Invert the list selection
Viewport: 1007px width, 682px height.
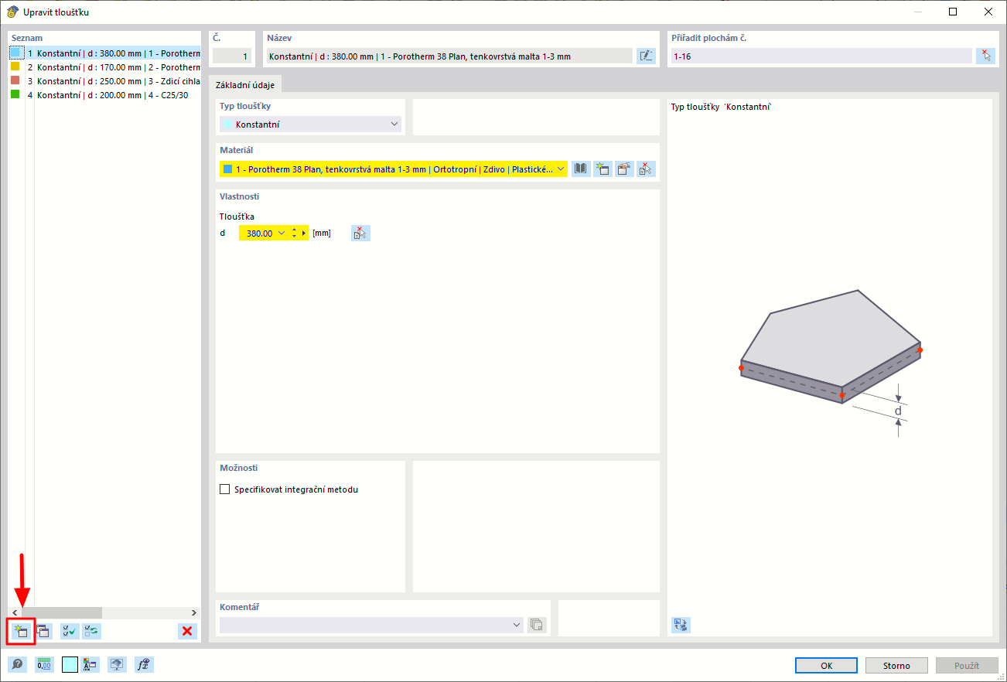[x=92, y=631]
